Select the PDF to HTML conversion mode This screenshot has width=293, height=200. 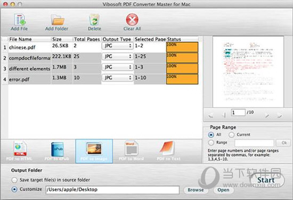(20, 151)
